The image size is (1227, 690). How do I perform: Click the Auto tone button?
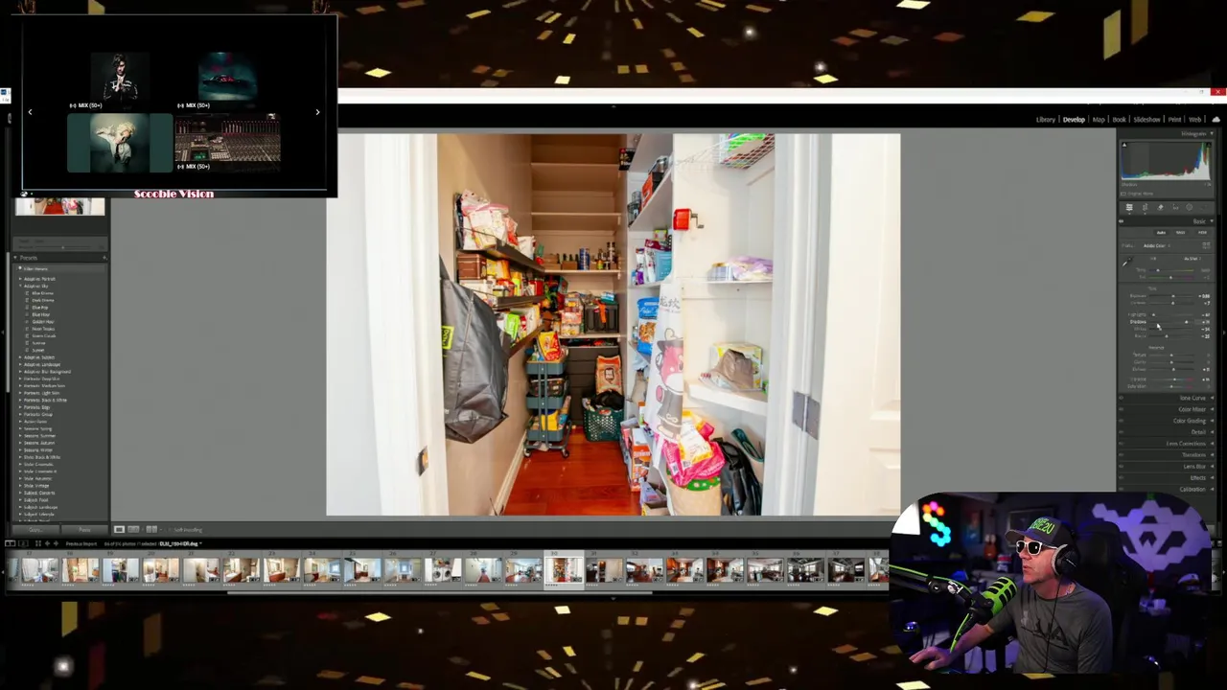pos(1161,233)
